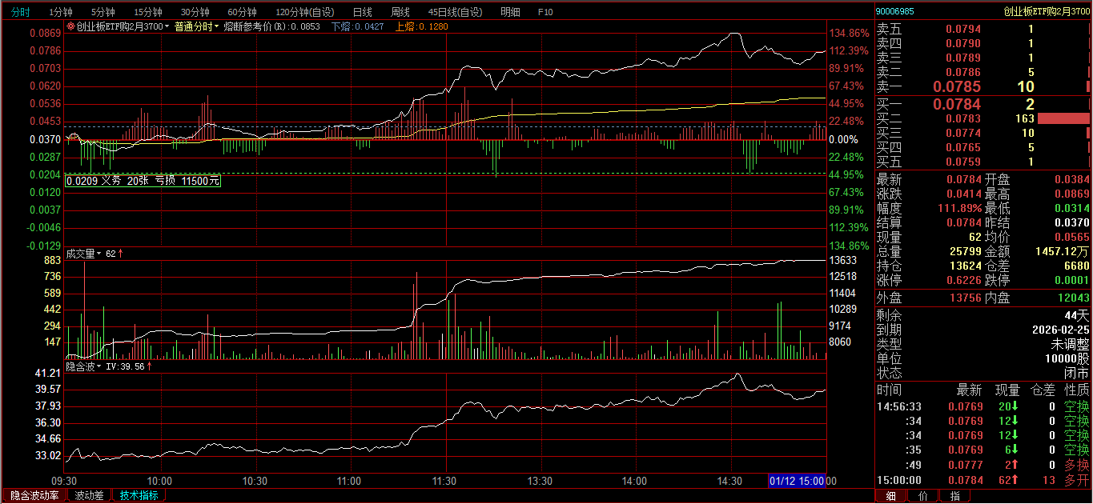Open the 创业板ETF购2月3700 contract dropdown
Image resolution: width=1093 pixels, height=504 pixels.
click(167, 26)
